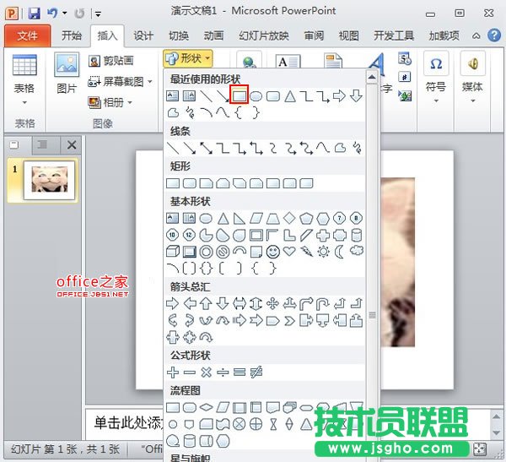Screen dimensions: 506x462
Task: Switch to the Home (开始) tab
Action: [72, 35]
